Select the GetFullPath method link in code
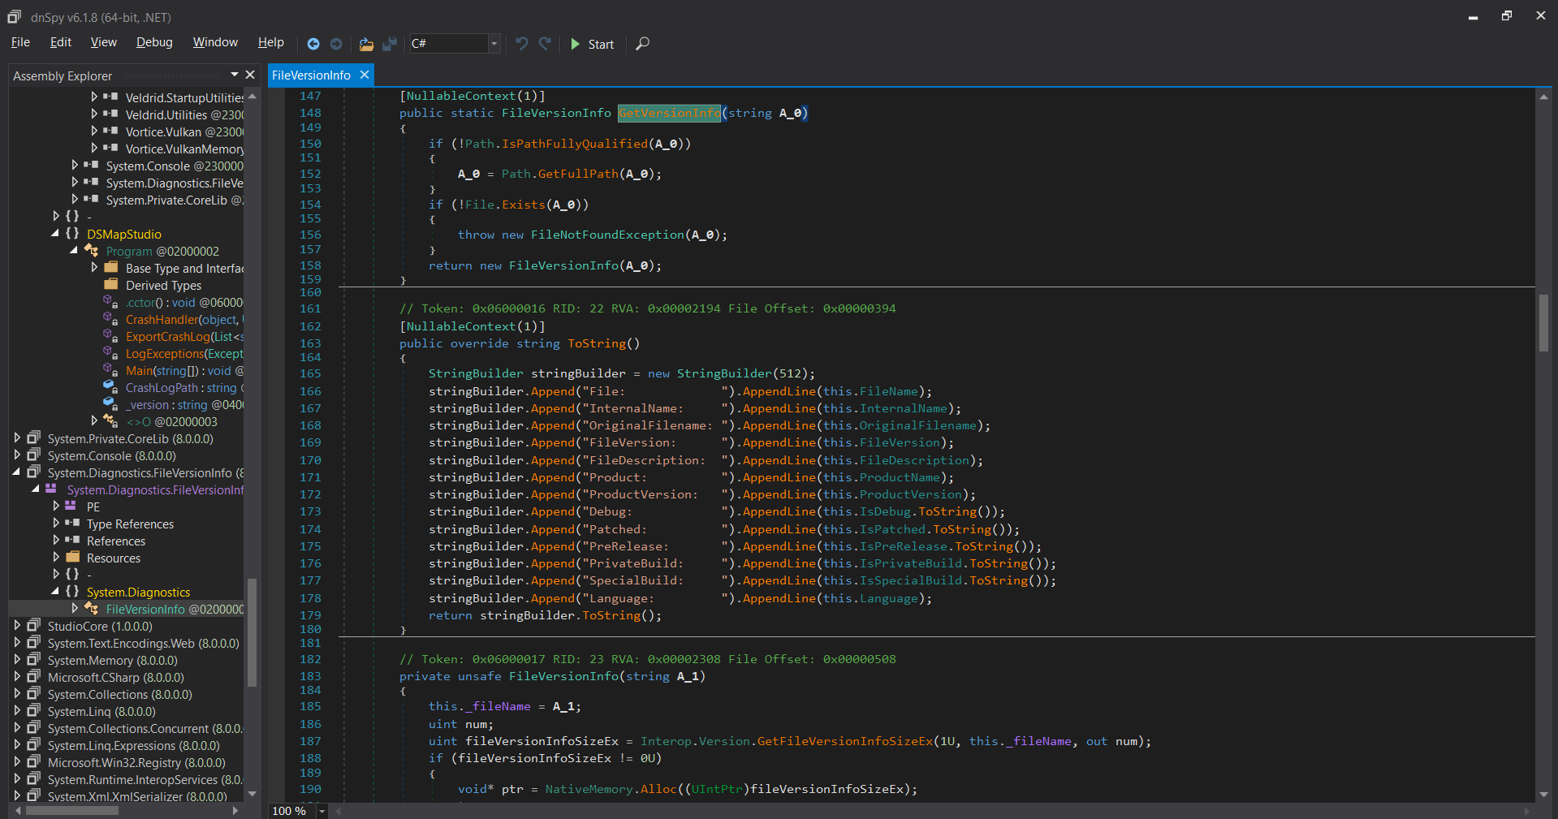The width and height of the screenshot is (1558, 819). point(577,174)
